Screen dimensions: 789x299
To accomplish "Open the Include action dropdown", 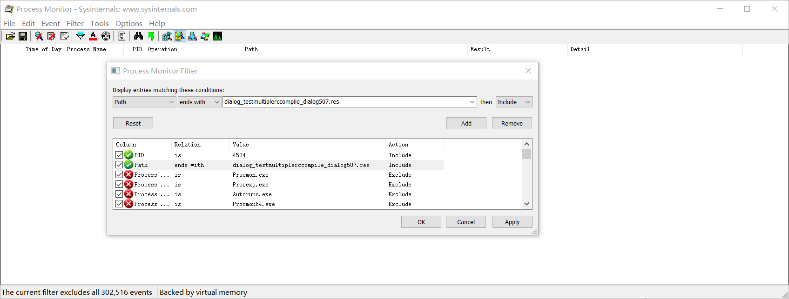I will [x=514, y=102].
